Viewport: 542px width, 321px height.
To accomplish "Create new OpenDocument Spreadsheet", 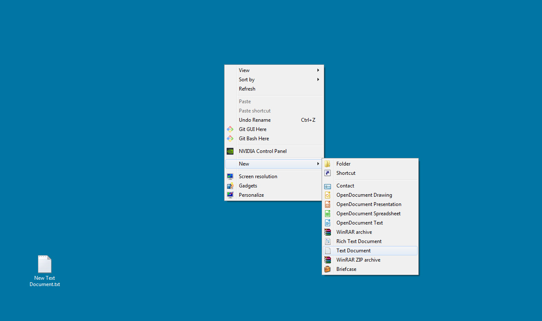I will [x=370, y=214].
